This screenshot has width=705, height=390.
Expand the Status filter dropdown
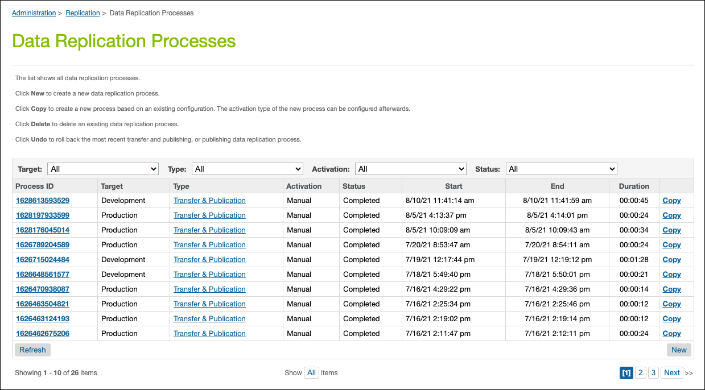[562, 169]
